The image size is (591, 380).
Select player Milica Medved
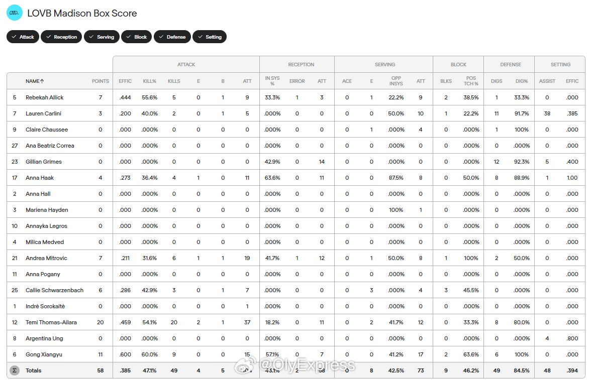point(45,242)
